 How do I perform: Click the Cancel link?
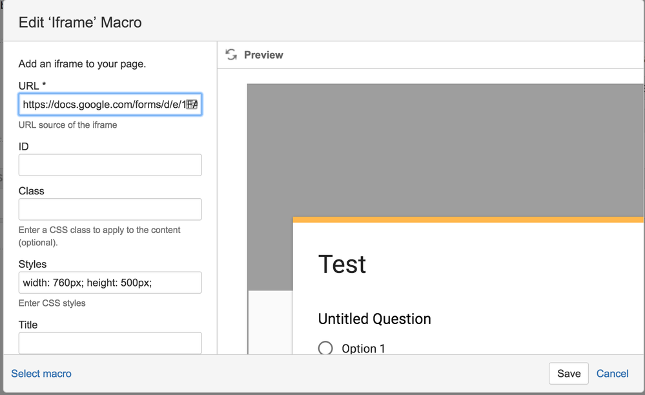pyautogui.click(x=612, y=374)
